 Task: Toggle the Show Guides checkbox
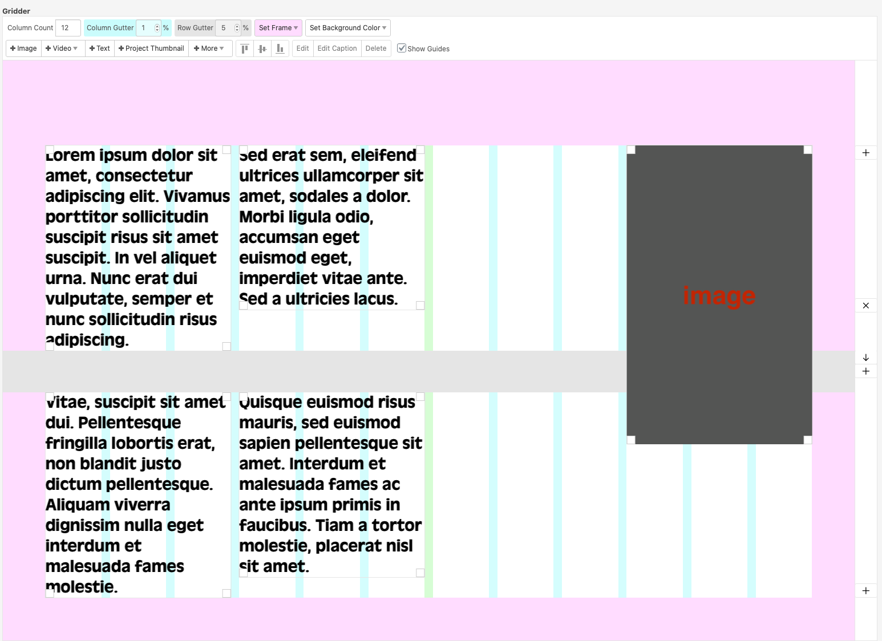[402, 48]
